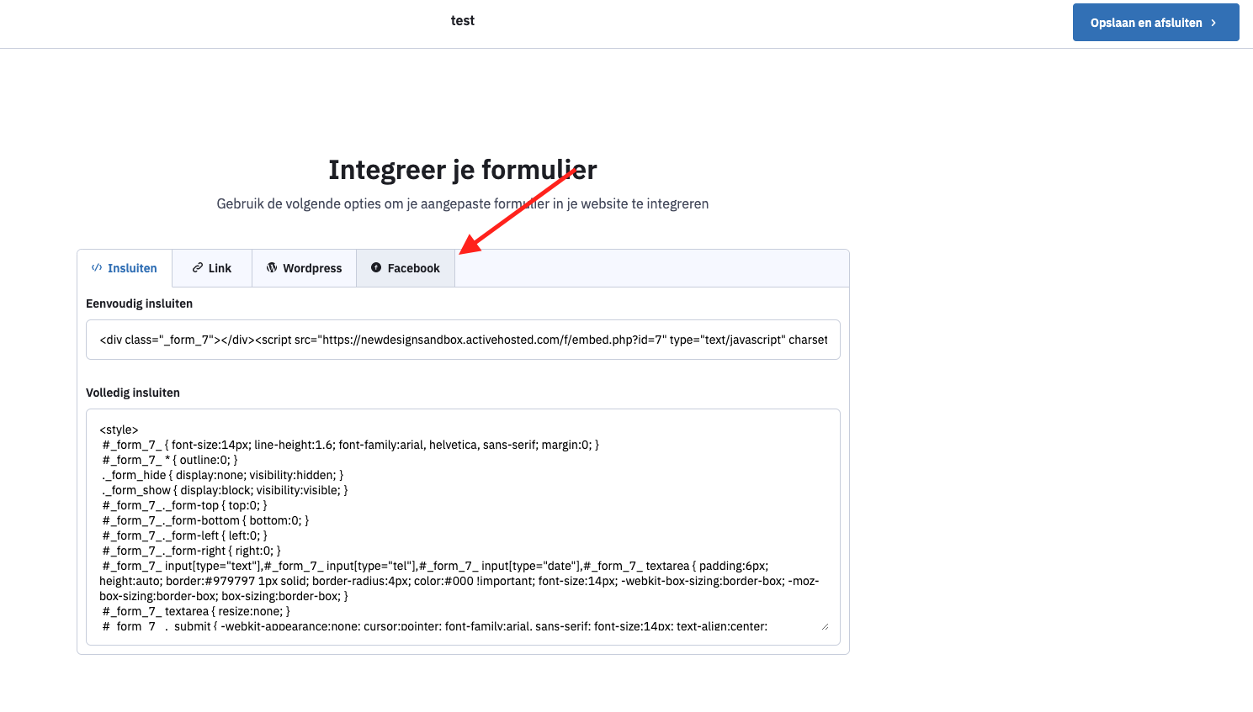Click the '#_form_7_ * { outline:0; }' line
Image resolution: width=1253 pixels, height=712 pixels.
170,460
